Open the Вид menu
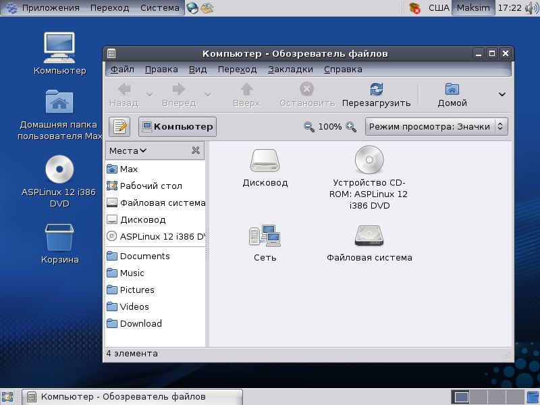The height and width of the screenshot is (405, 540). (198, 70)
